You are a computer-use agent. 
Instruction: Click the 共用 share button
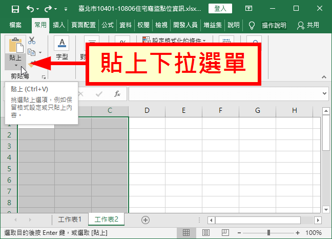pos(308,25)
